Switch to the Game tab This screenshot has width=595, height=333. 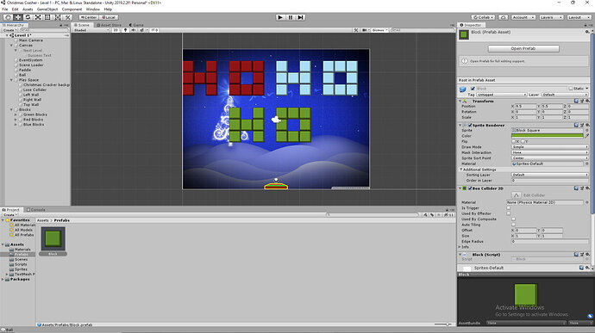[136, 25]
